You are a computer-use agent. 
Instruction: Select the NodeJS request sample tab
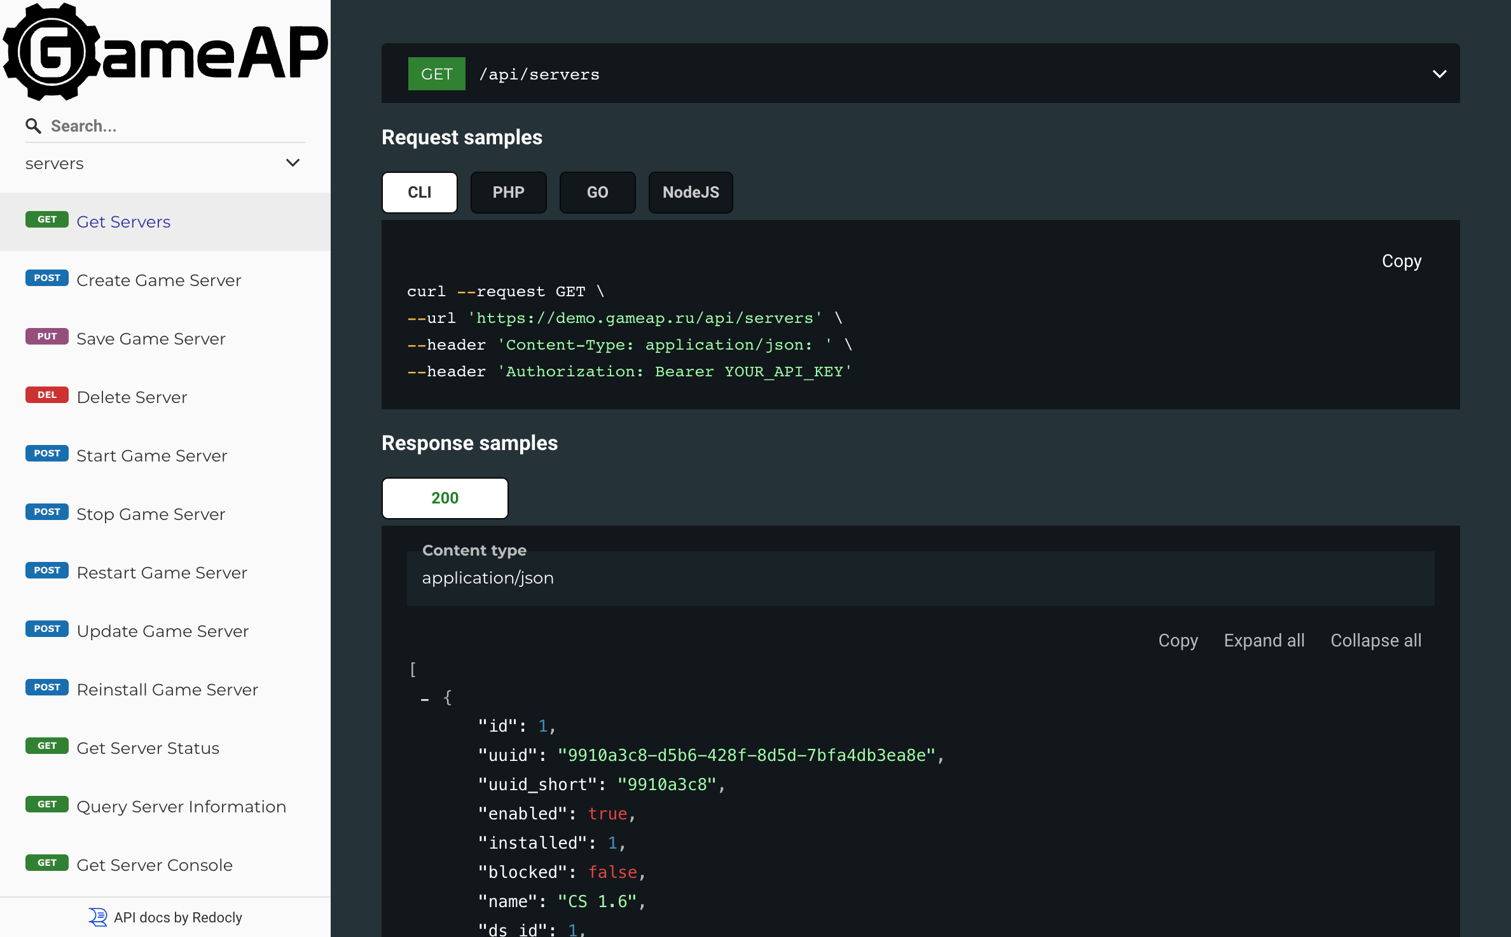pyautogui.click(x=690, y=192)
